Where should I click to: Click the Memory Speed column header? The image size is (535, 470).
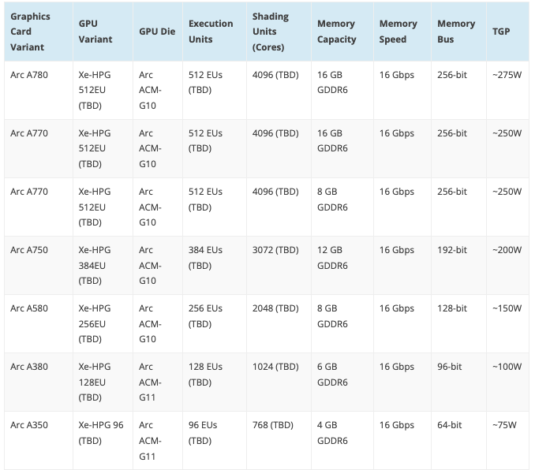(x=398, y=32)
